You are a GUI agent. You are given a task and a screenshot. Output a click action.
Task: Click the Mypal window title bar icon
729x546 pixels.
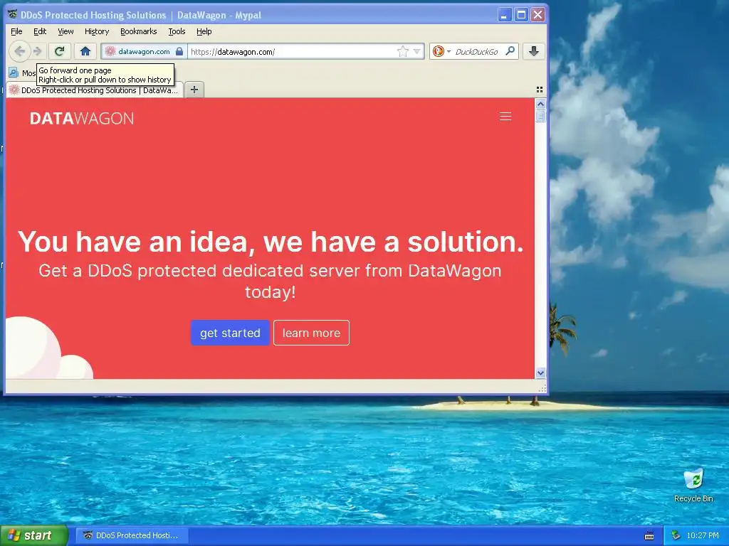pyautogui.click(x=13, y=15)
